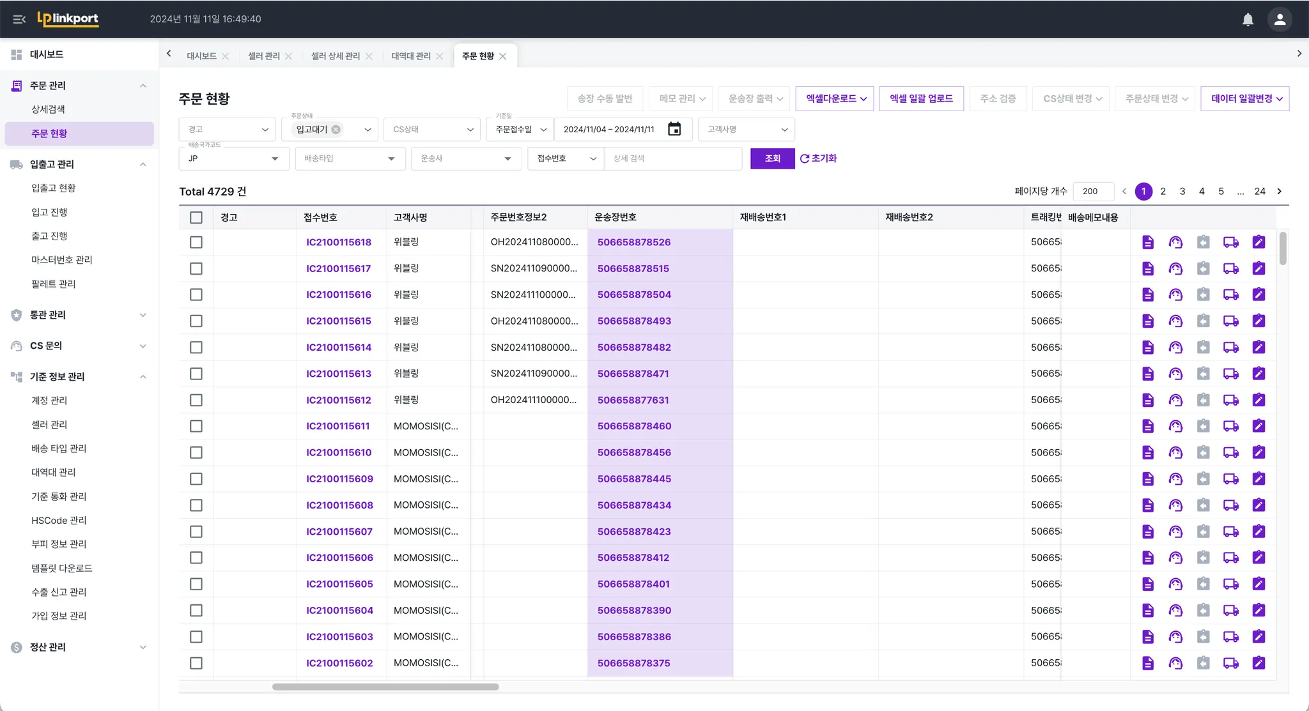Image resolution: width=1309 pixels, height=711 pixels.
Task: Open calendar date picker icon
Action: pyautogui.click(x=674, y=129)
